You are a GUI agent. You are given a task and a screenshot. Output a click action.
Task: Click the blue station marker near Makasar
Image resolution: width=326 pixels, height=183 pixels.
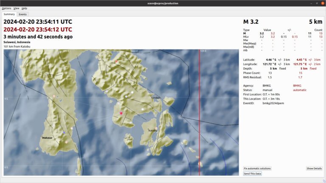pos(64,133)
